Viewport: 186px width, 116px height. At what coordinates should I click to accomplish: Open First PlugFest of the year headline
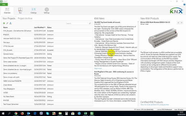pos(114,73)
